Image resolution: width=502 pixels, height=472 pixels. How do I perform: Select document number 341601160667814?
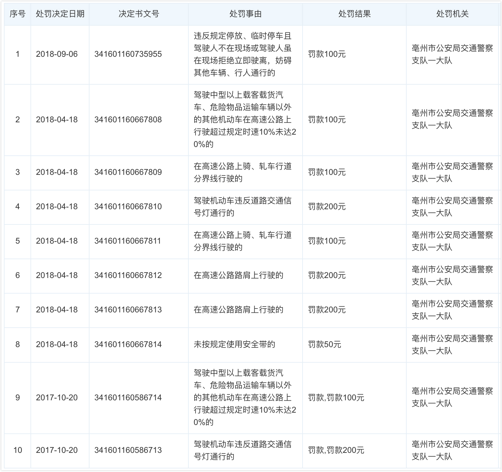click(x=128, y=345)
